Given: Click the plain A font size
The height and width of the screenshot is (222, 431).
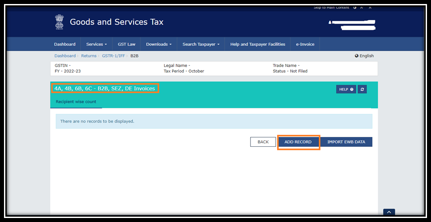Looking at the screenshot, I should 370,8.
